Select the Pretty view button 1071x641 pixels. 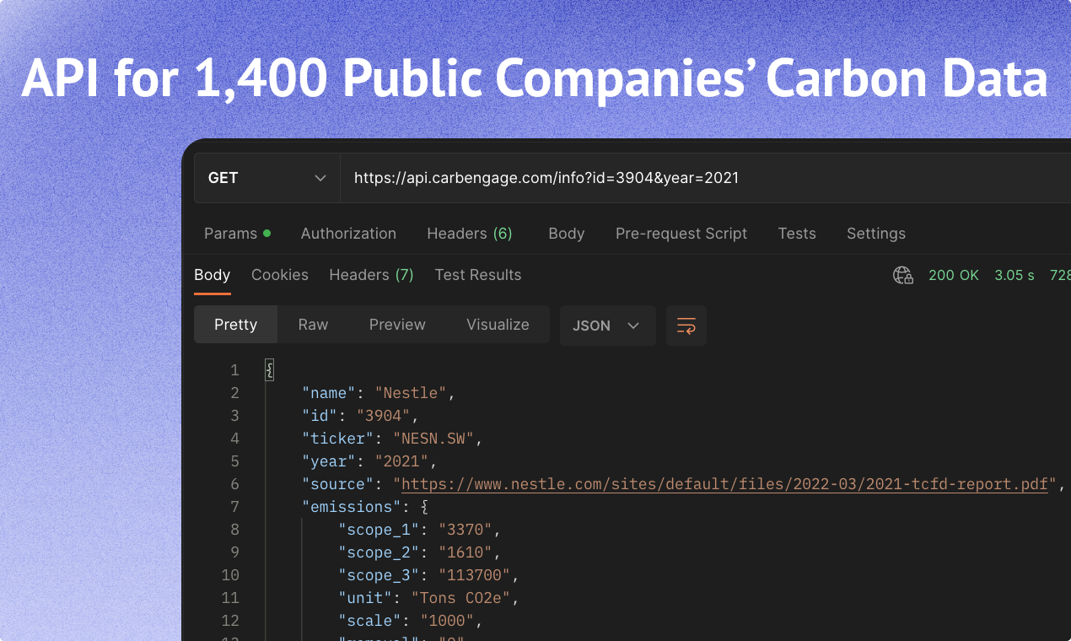(x=235, y=325)
